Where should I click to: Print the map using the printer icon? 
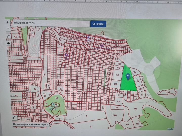[8, 43]
